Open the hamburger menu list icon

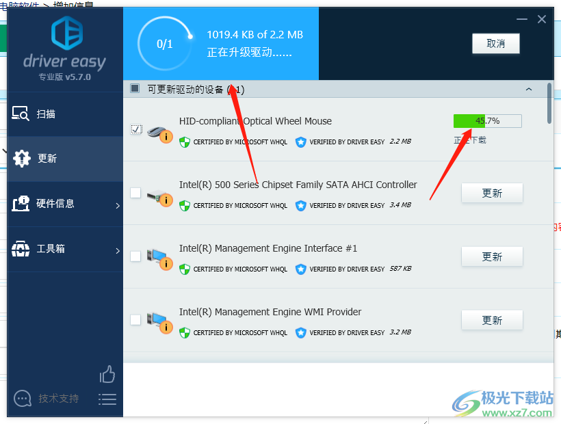pos(107,399)
